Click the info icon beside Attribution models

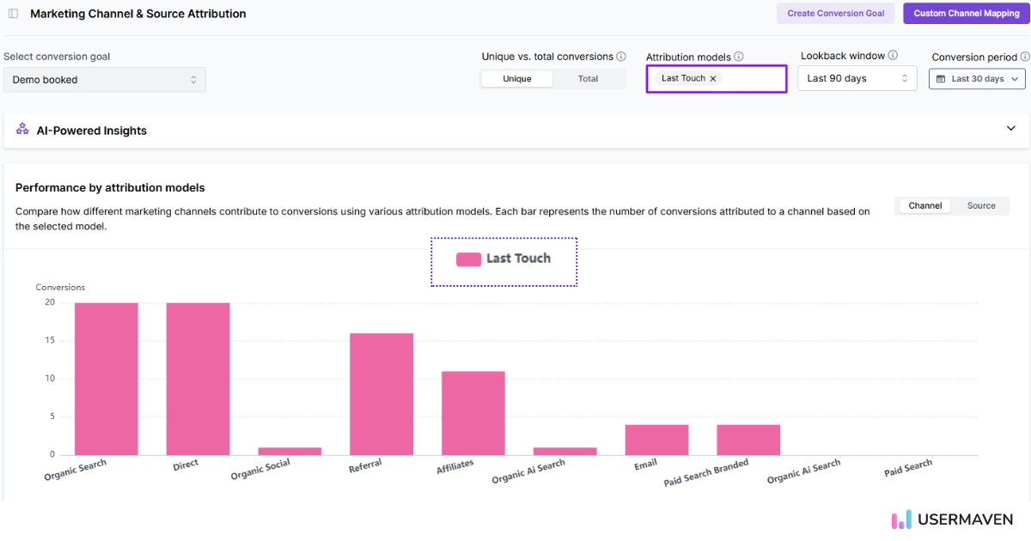click(741, 56)
